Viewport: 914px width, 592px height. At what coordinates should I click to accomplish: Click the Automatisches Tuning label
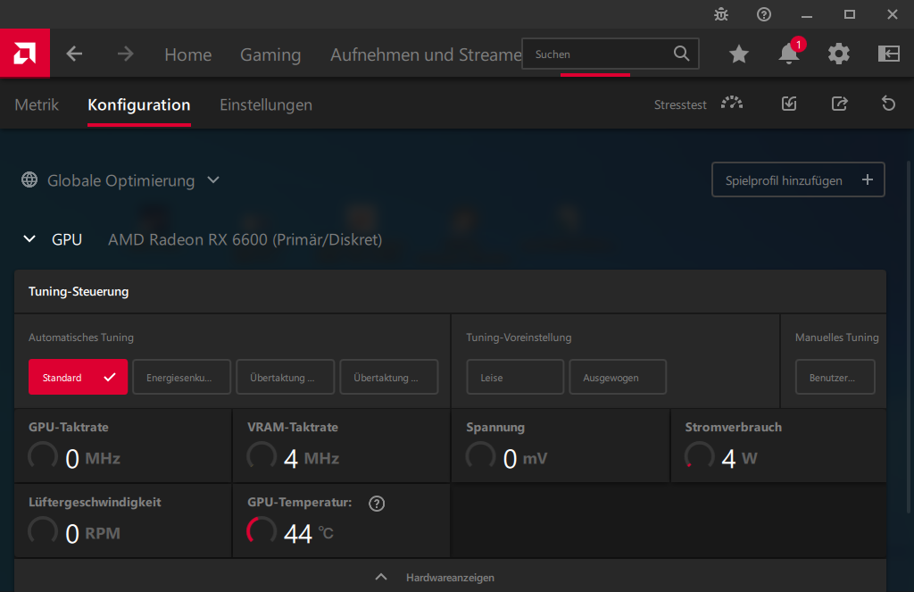click(x=81, y=338)
